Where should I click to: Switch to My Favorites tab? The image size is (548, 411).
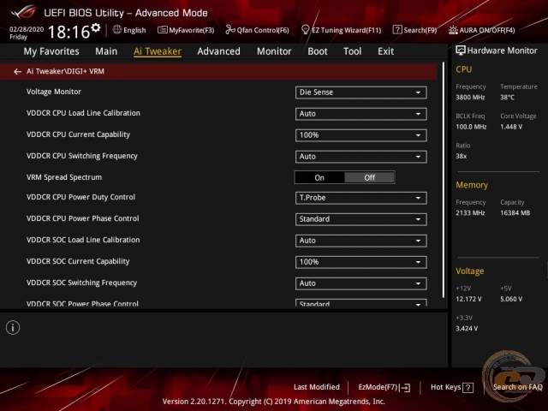pos(51,51)
